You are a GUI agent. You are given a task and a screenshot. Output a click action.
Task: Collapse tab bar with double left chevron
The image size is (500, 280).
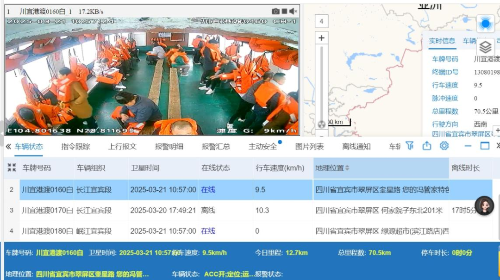coord(8,147)
